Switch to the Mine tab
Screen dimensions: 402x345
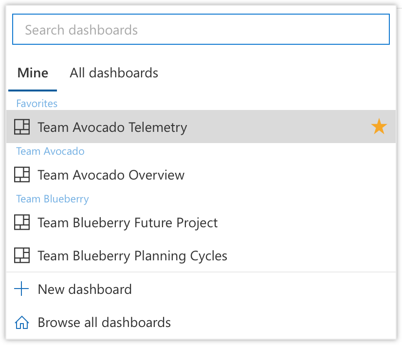point(33,73)
